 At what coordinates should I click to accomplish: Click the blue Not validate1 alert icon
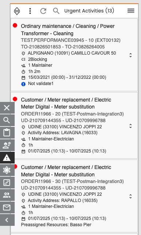pyautogui.click(x=23, y=84)
